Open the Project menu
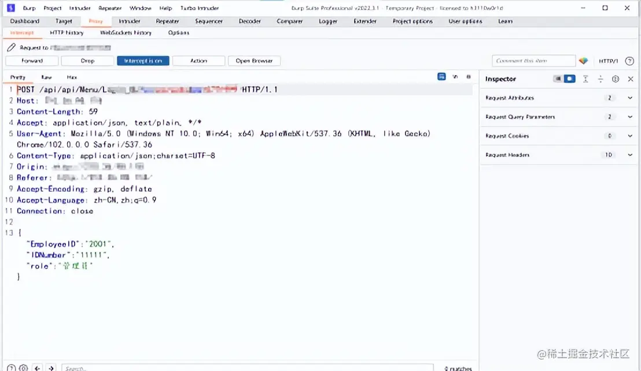The image size is (641, 371). click(52, 8)
